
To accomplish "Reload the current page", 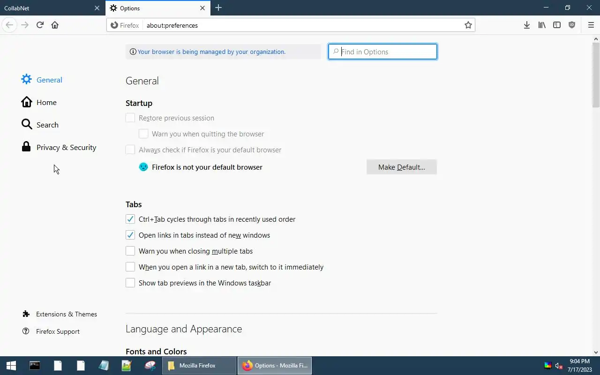I will click(x=40, y=25).
